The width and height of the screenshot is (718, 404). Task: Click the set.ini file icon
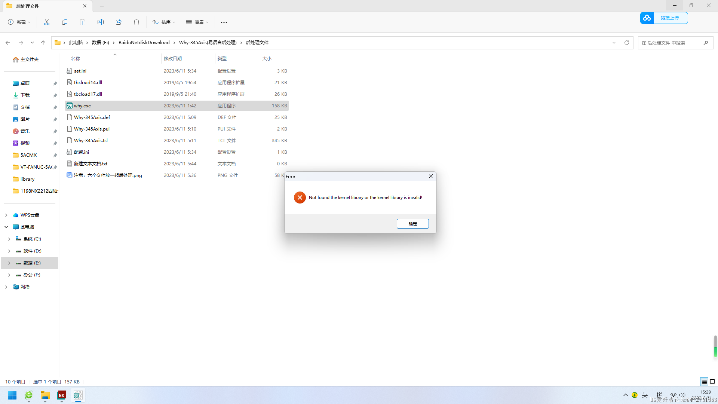point(69,71)
